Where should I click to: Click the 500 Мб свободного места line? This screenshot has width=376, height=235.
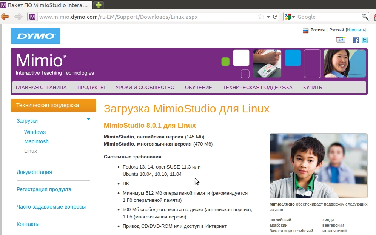(x=187, y=213)
